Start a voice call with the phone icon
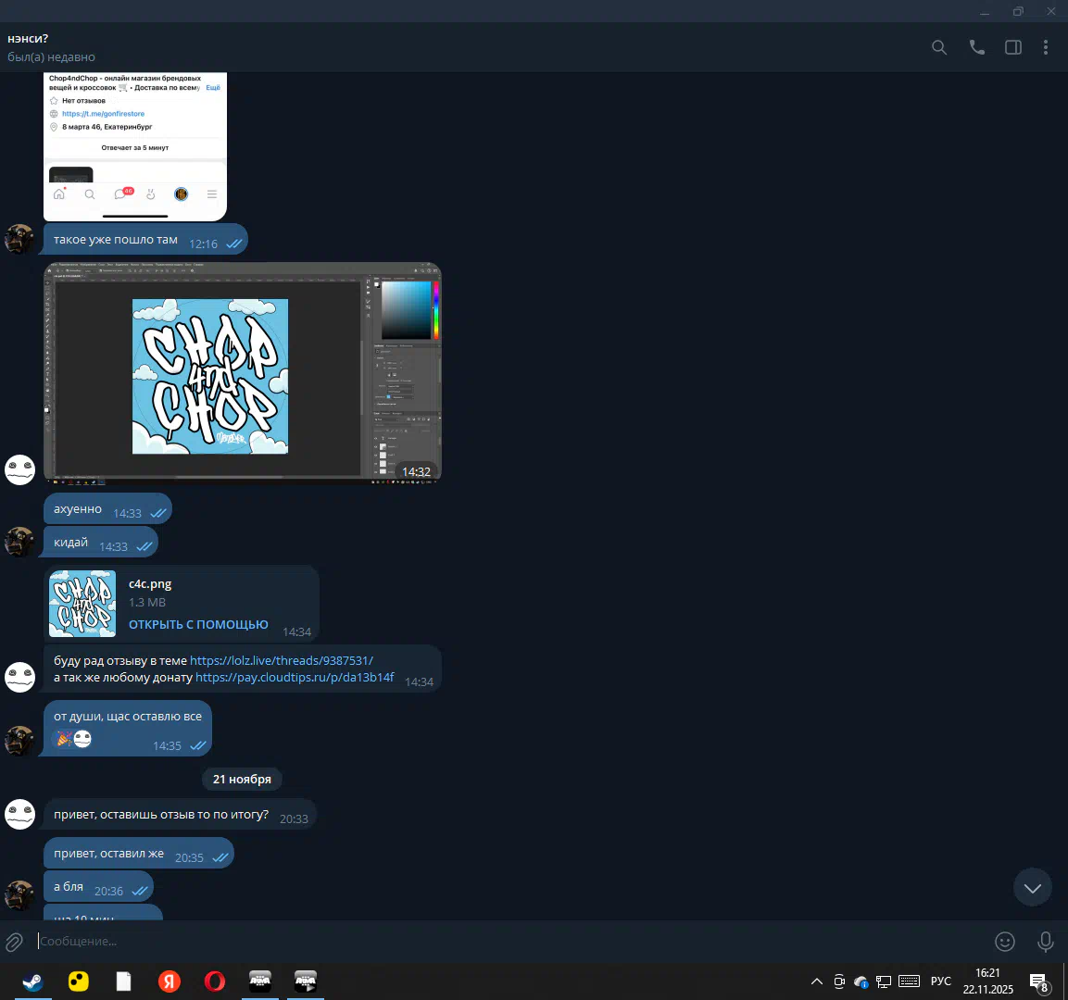The image size is (1068, 1000). pos(976,47)
